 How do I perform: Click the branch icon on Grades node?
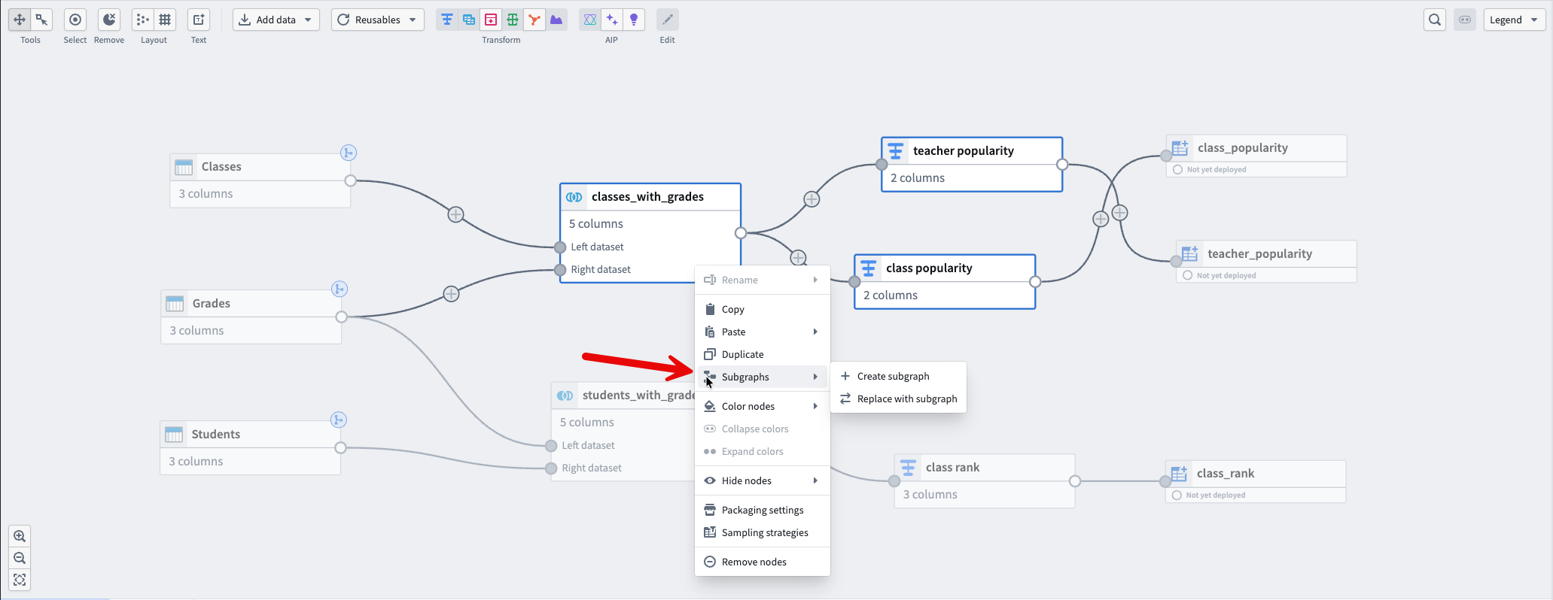pyautogui.click(x=340, y=289)
